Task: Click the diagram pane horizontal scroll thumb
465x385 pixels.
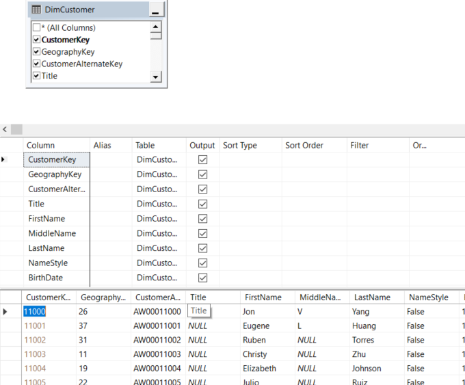Action: point(16,129)
